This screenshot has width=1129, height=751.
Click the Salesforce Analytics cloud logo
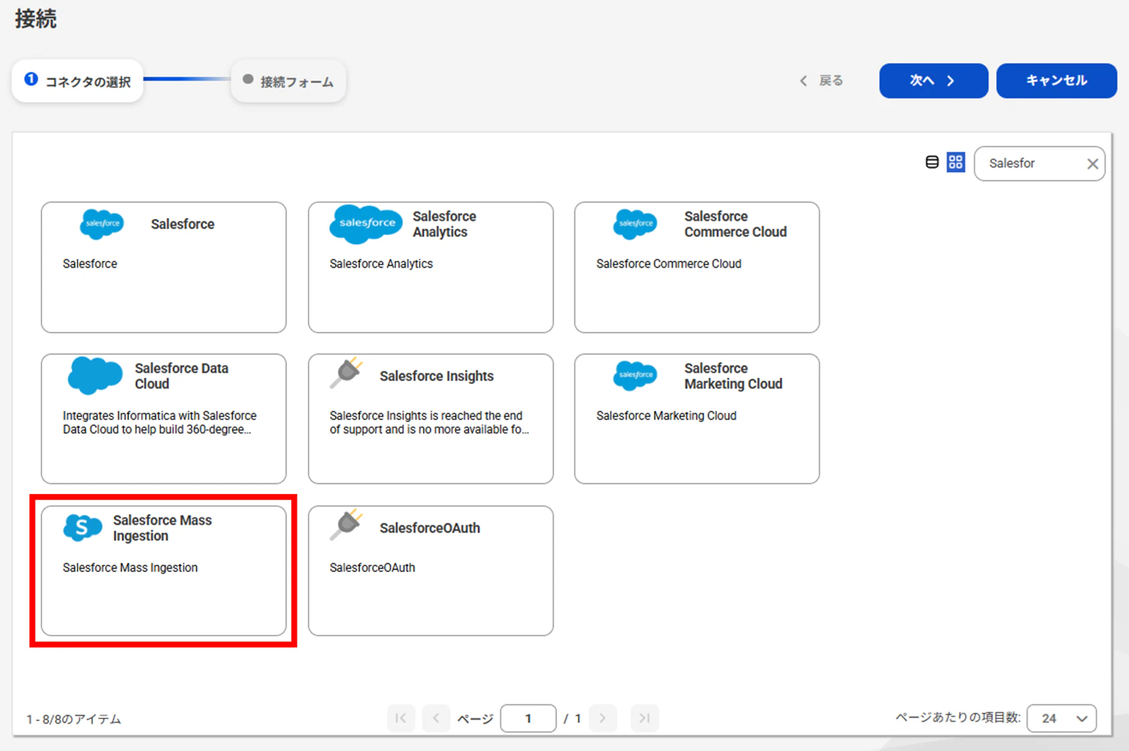coord(366,224)
